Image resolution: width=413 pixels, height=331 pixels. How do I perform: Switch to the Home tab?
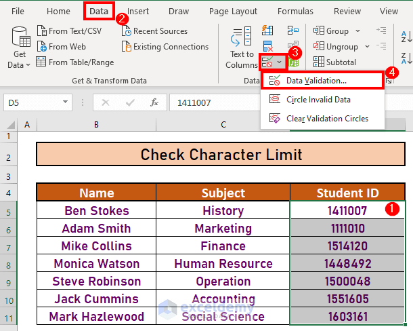coord(58,11)
